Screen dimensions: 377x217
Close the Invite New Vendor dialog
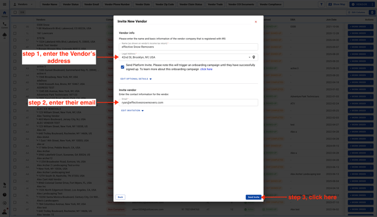coord(256,22)
